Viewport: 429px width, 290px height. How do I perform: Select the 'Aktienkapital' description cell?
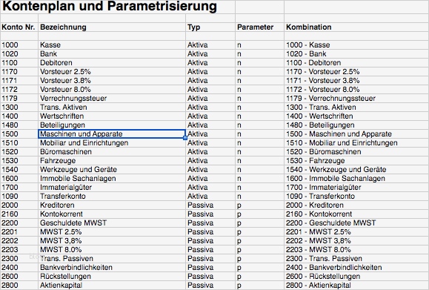point(112,285)
